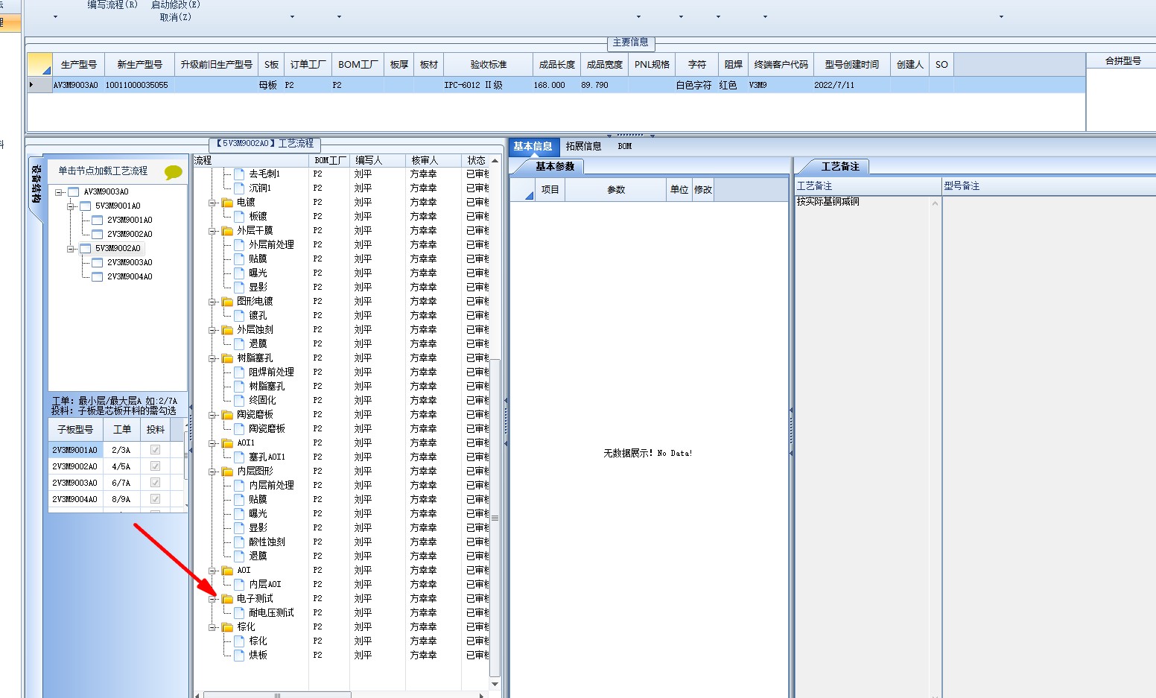Viewport: 1156px width, 698px height.
Task: Click the node icon beside 5V3M9001A0
Action: pyautogui.click(x=85, y=206)
